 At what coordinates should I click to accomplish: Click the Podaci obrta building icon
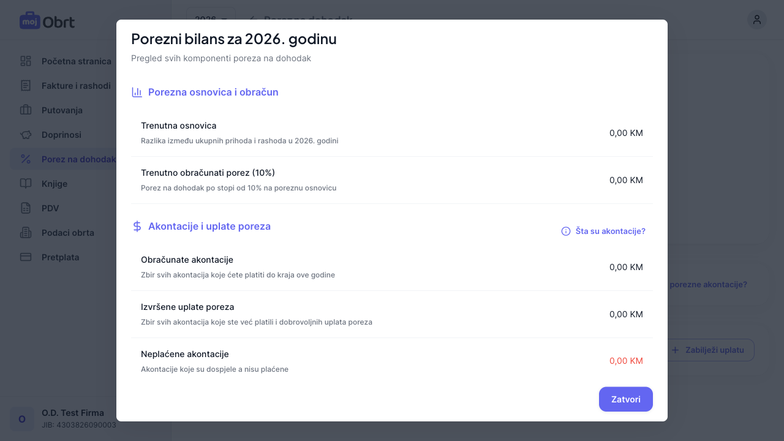tap(26, 233)
